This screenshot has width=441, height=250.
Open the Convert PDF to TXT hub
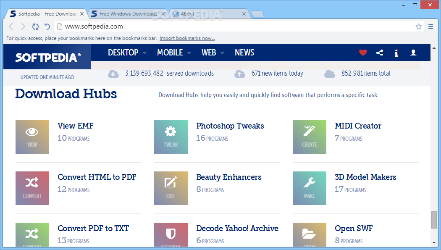tap(93, 228)
